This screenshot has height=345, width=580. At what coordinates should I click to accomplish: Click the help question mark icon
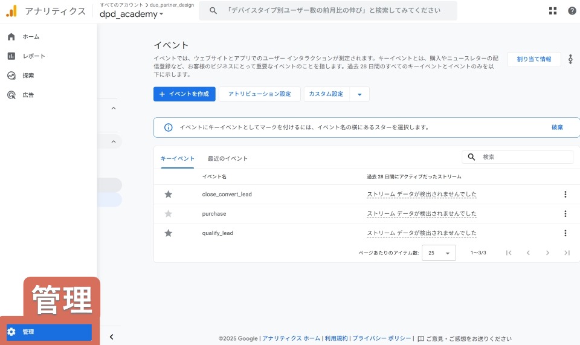(x=572, y=11)
